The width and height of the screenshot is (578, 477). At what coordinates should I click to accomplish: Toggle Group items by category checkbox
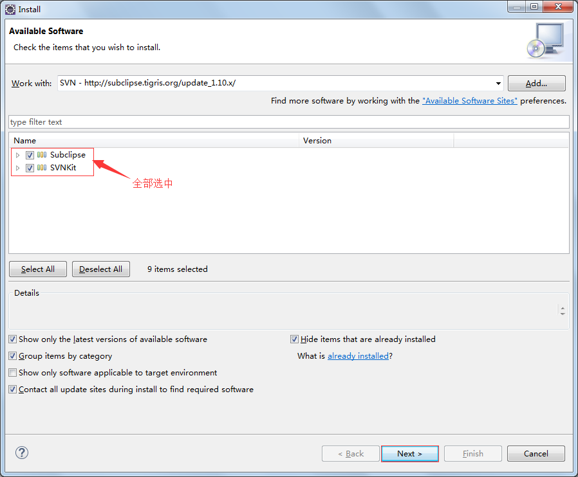click(12, 356)
